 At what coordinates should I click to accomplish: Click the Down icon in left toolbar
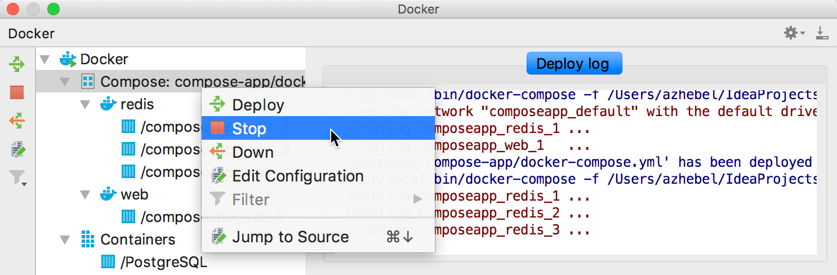tap(17, 121)
